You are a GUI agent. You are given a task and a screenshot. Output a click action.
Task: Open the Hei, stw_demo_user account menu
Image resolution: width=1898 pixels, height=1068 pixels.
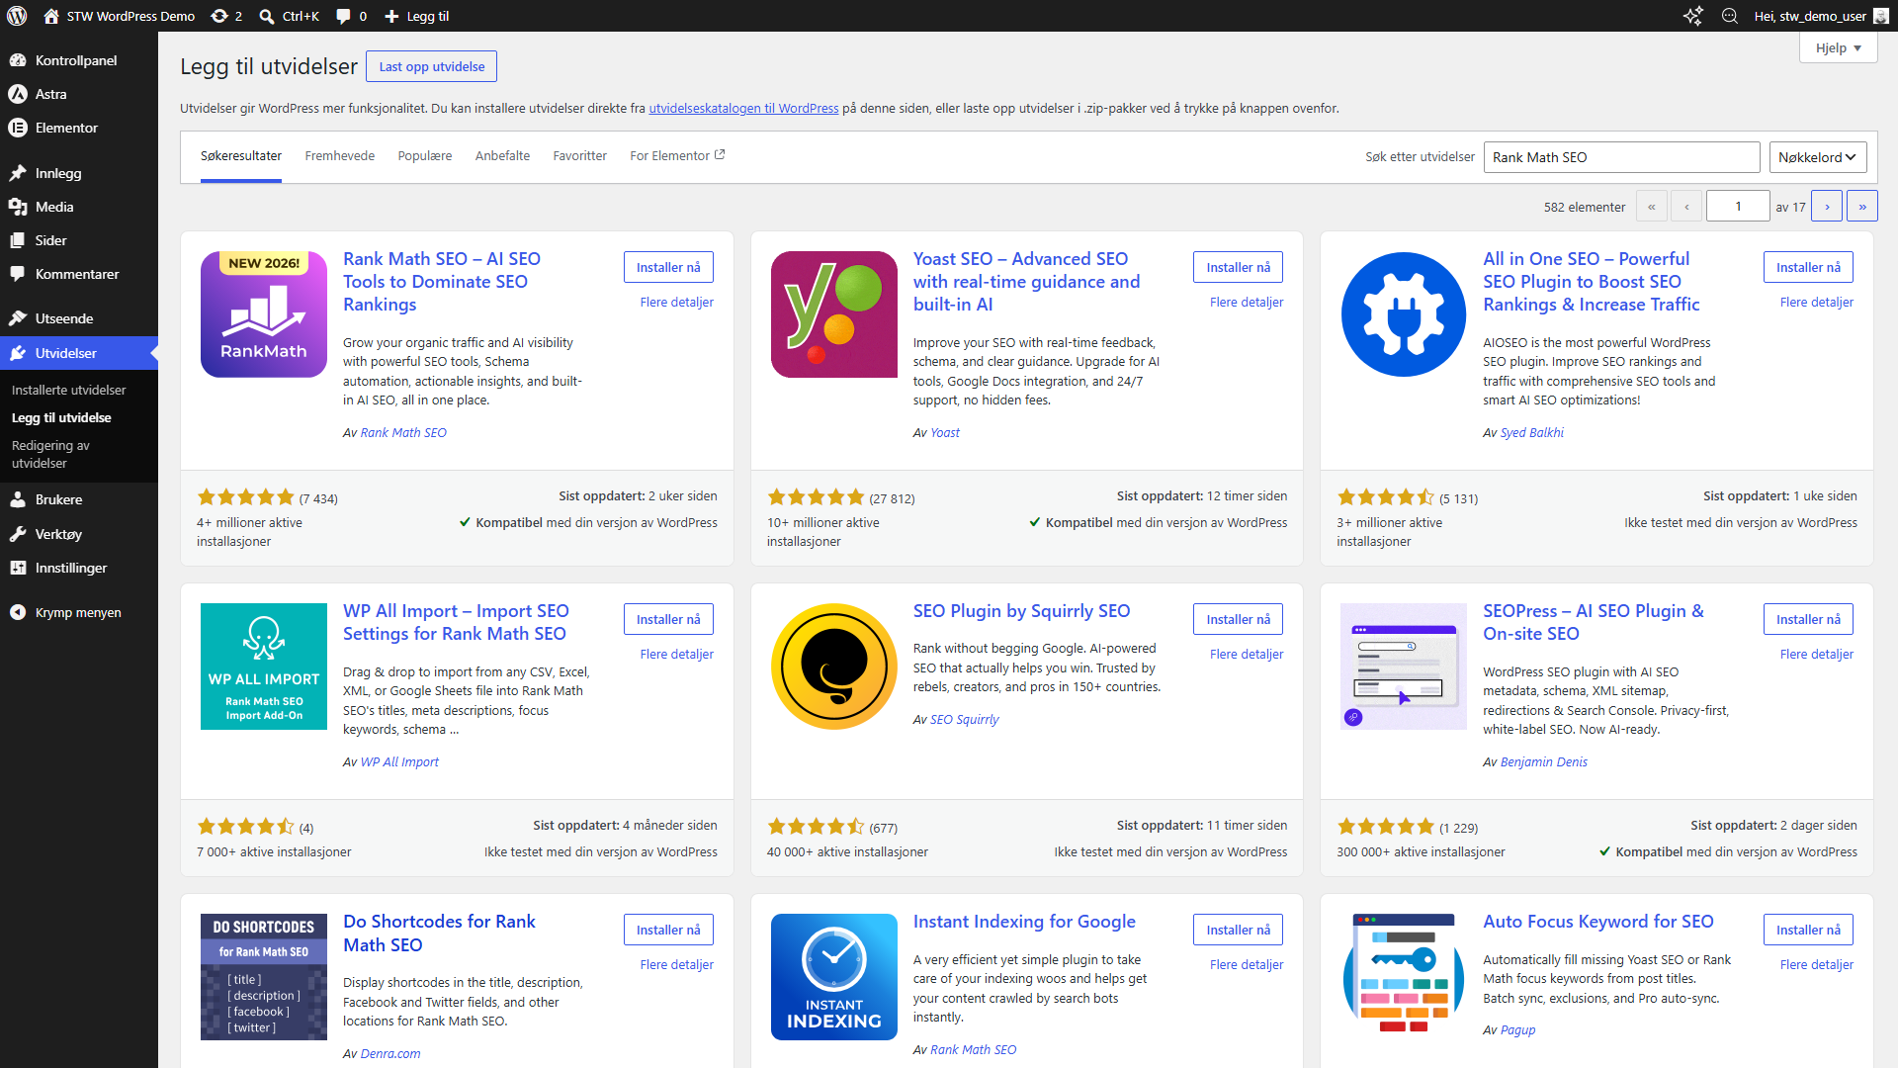point(1822,16)
